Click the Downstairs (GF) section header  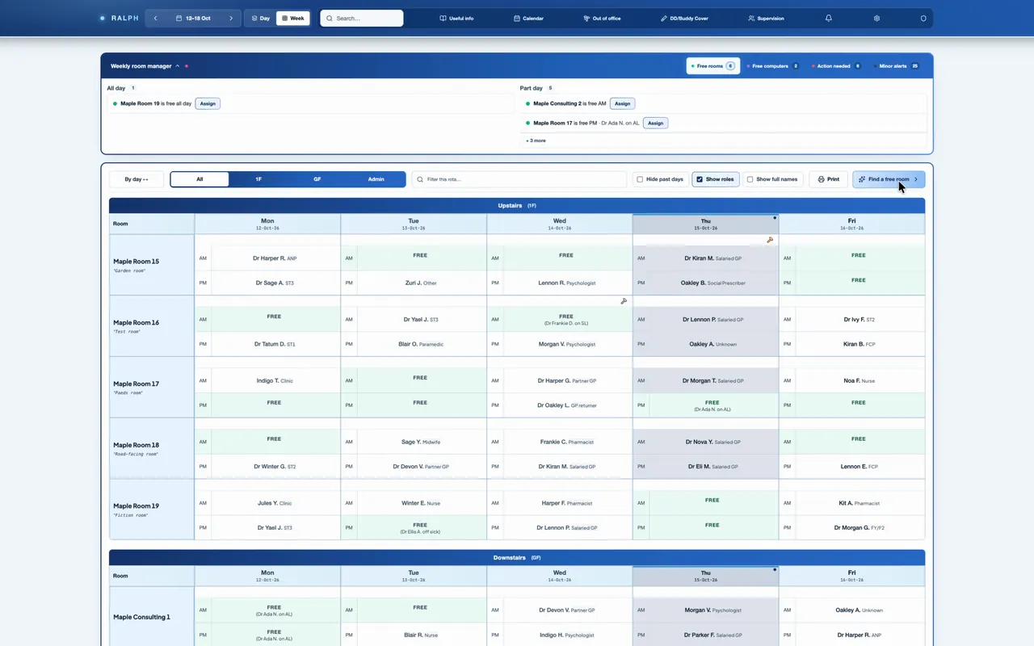(x=517, y=558)
